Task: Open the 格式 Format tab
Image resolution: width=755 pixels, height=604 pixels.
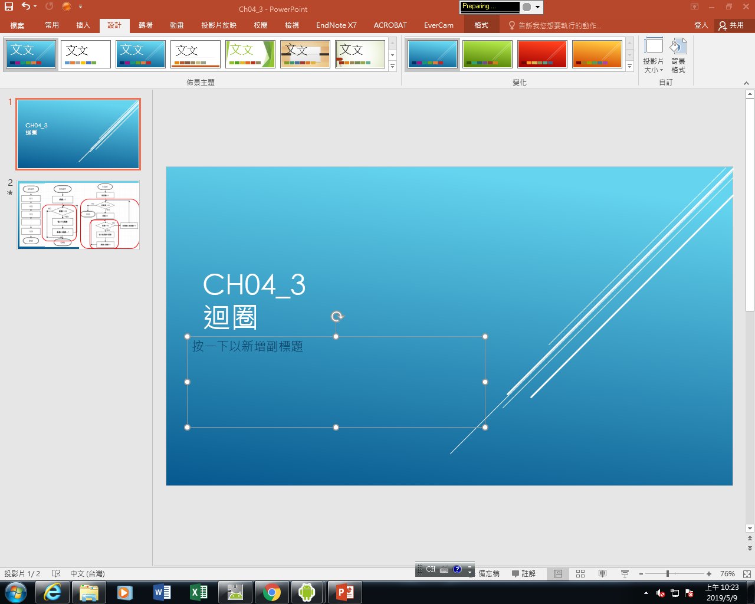Action: [x=481, y=25]
